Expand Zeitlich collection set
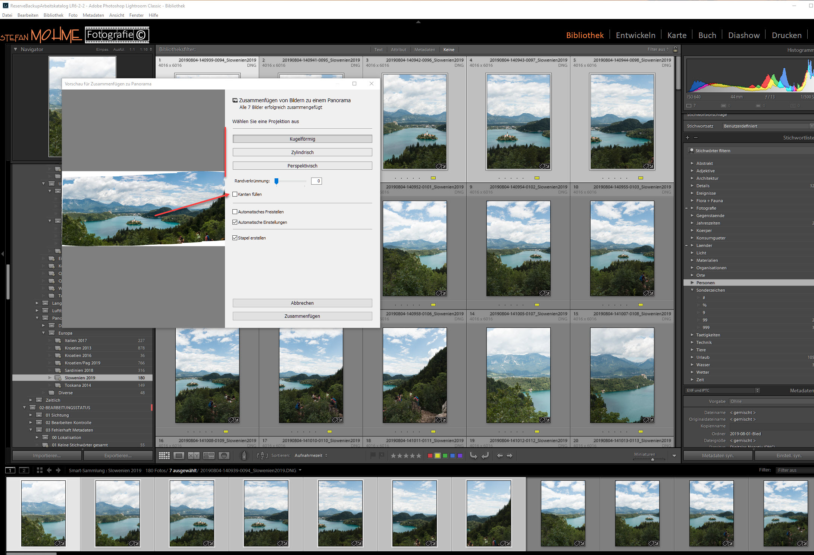814x555 pixels. click(x=31, y=400)
